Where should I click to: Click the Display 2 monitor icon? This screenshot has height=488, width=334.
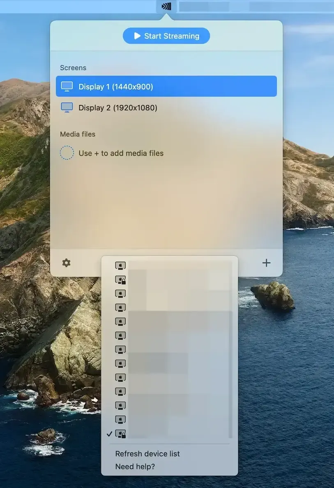(67, 107)
